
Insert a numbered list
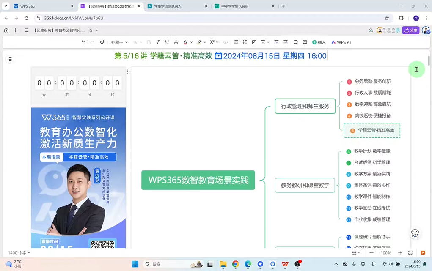(245, 42)
